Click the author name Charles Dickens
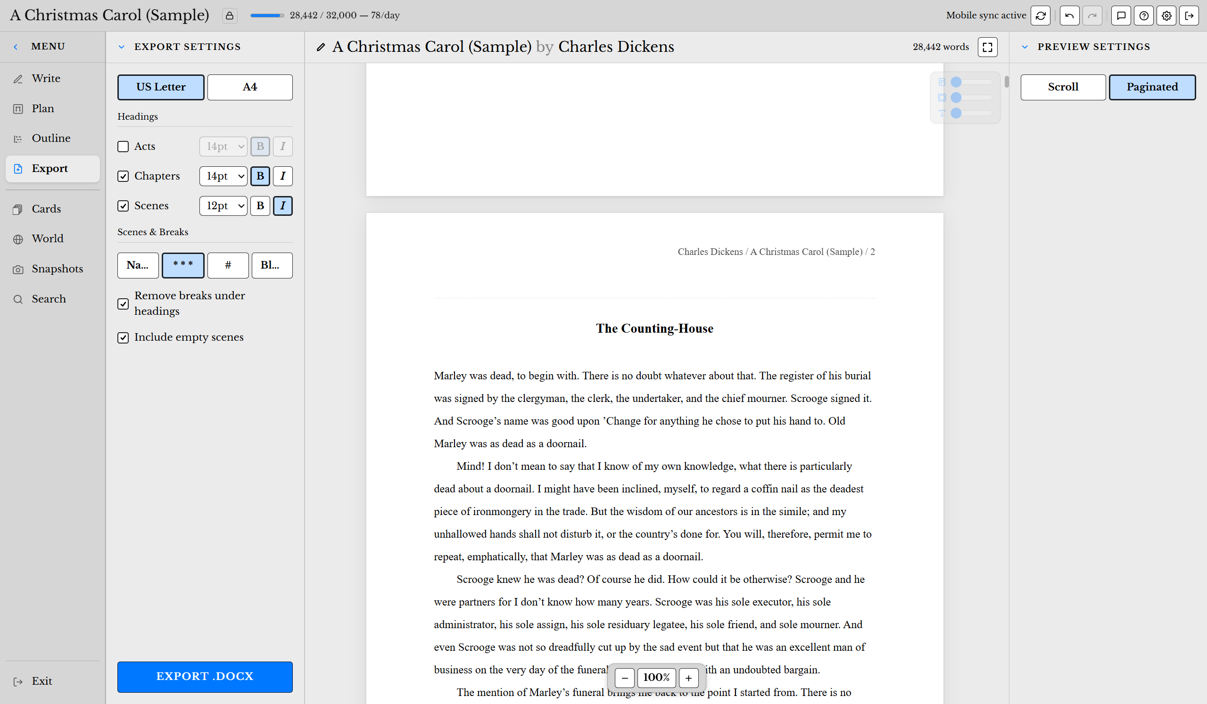This screenshot has width=1207, height=704. pyautogui.click(x=616, y=47)
